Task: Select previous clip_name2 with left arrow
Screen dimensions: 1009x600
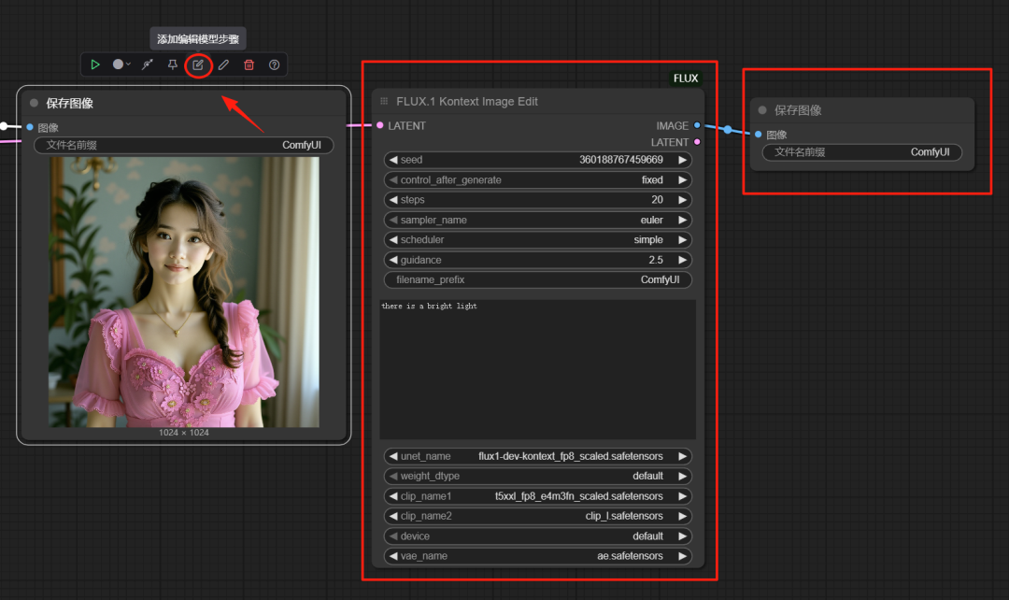Action: coord(393,516)
